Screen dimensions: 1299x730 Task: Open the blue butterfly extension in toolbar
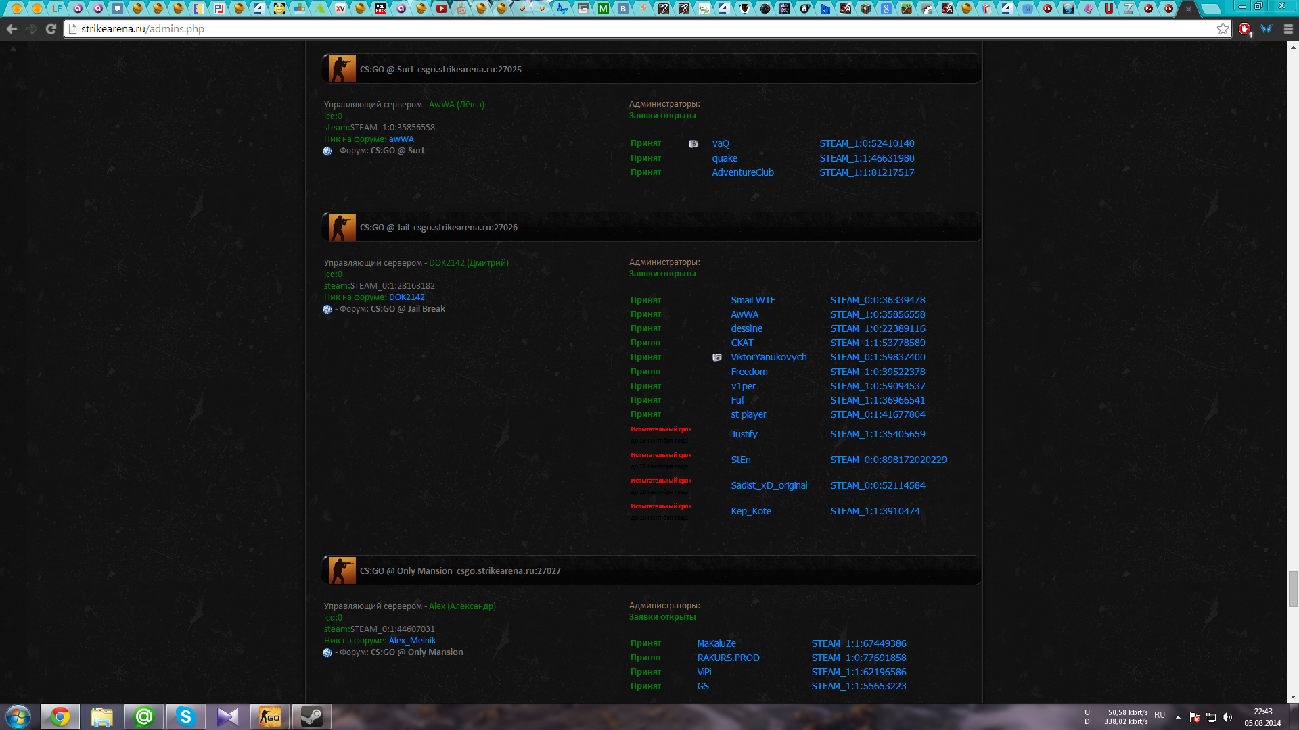click(x=1266, y=29)
